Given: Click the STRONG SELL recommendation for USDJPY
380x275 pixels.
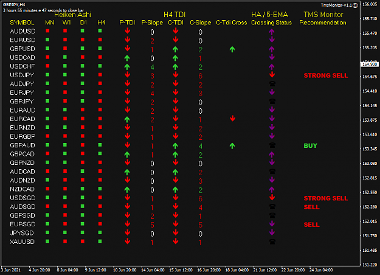Looking at the screenshot, I should [x=326, y=75].
